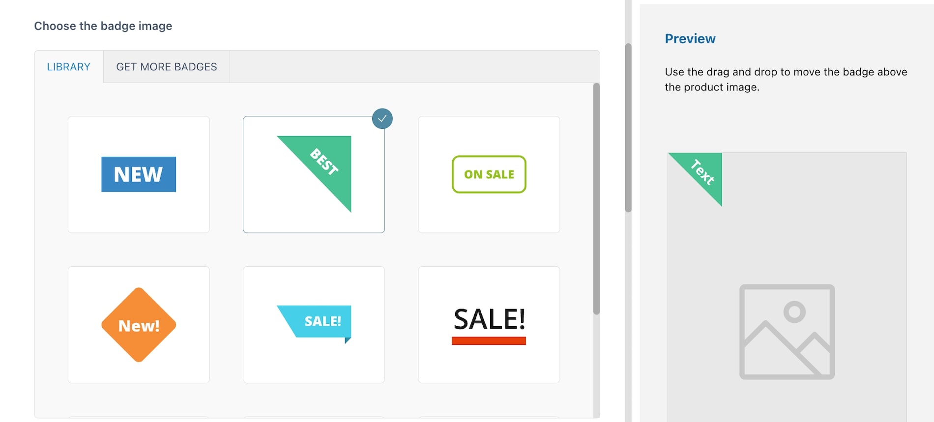Select the blue NEW badge image
Viewport: 934px width, 422px height.
pos(139,174)
